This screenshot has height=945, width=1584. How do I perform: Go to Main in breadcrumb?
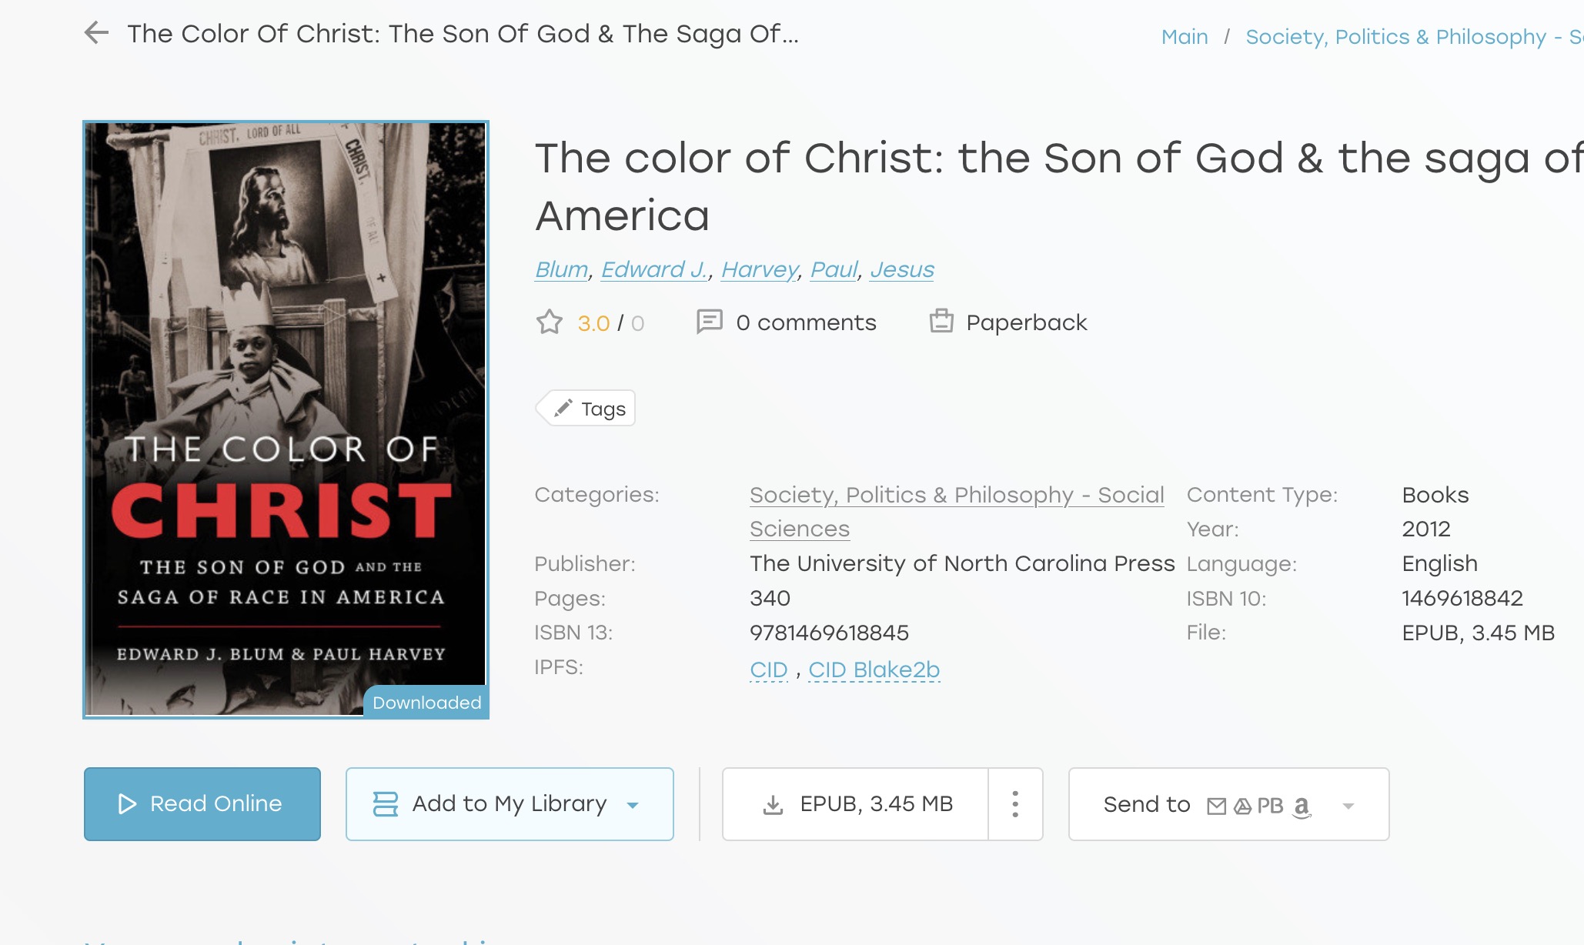tap(1184, 37)
